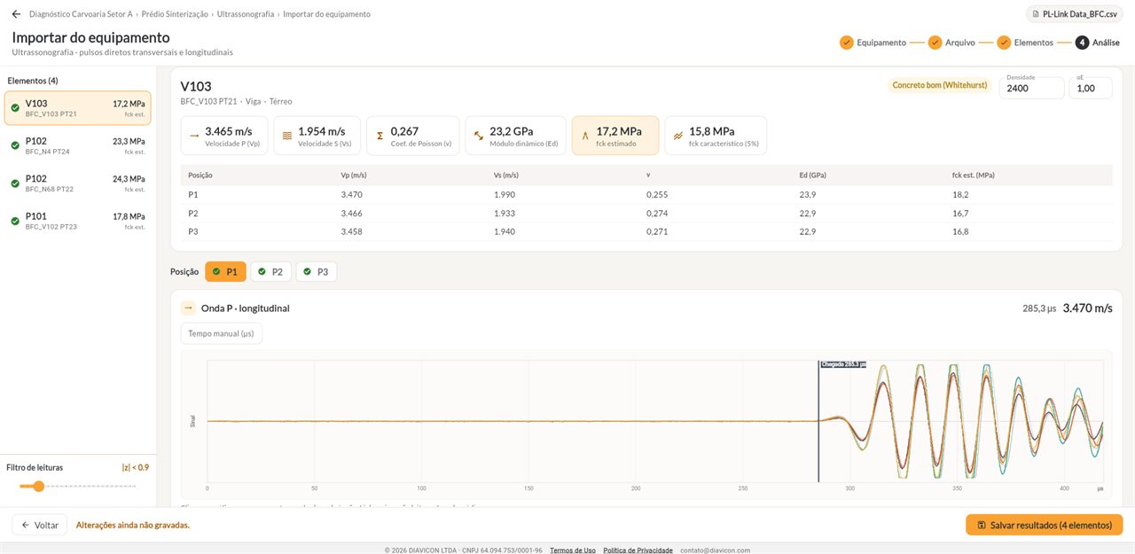Viewport: 1135px width, 554px height.
Task: Select element P102 BFC_N68 PT22
Action: [x=77, y=183]
